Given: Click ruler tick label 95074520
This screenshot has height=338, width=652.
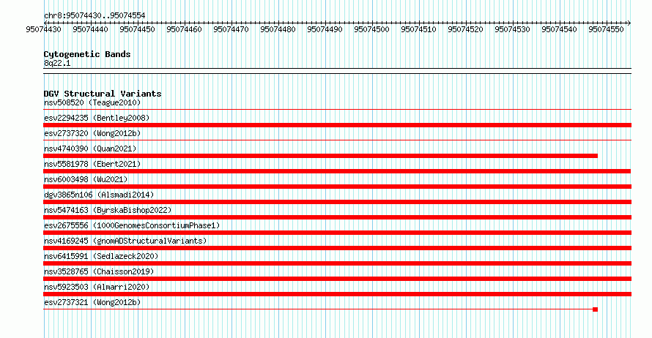Looking at the screenshot, I should pos(465,29).
